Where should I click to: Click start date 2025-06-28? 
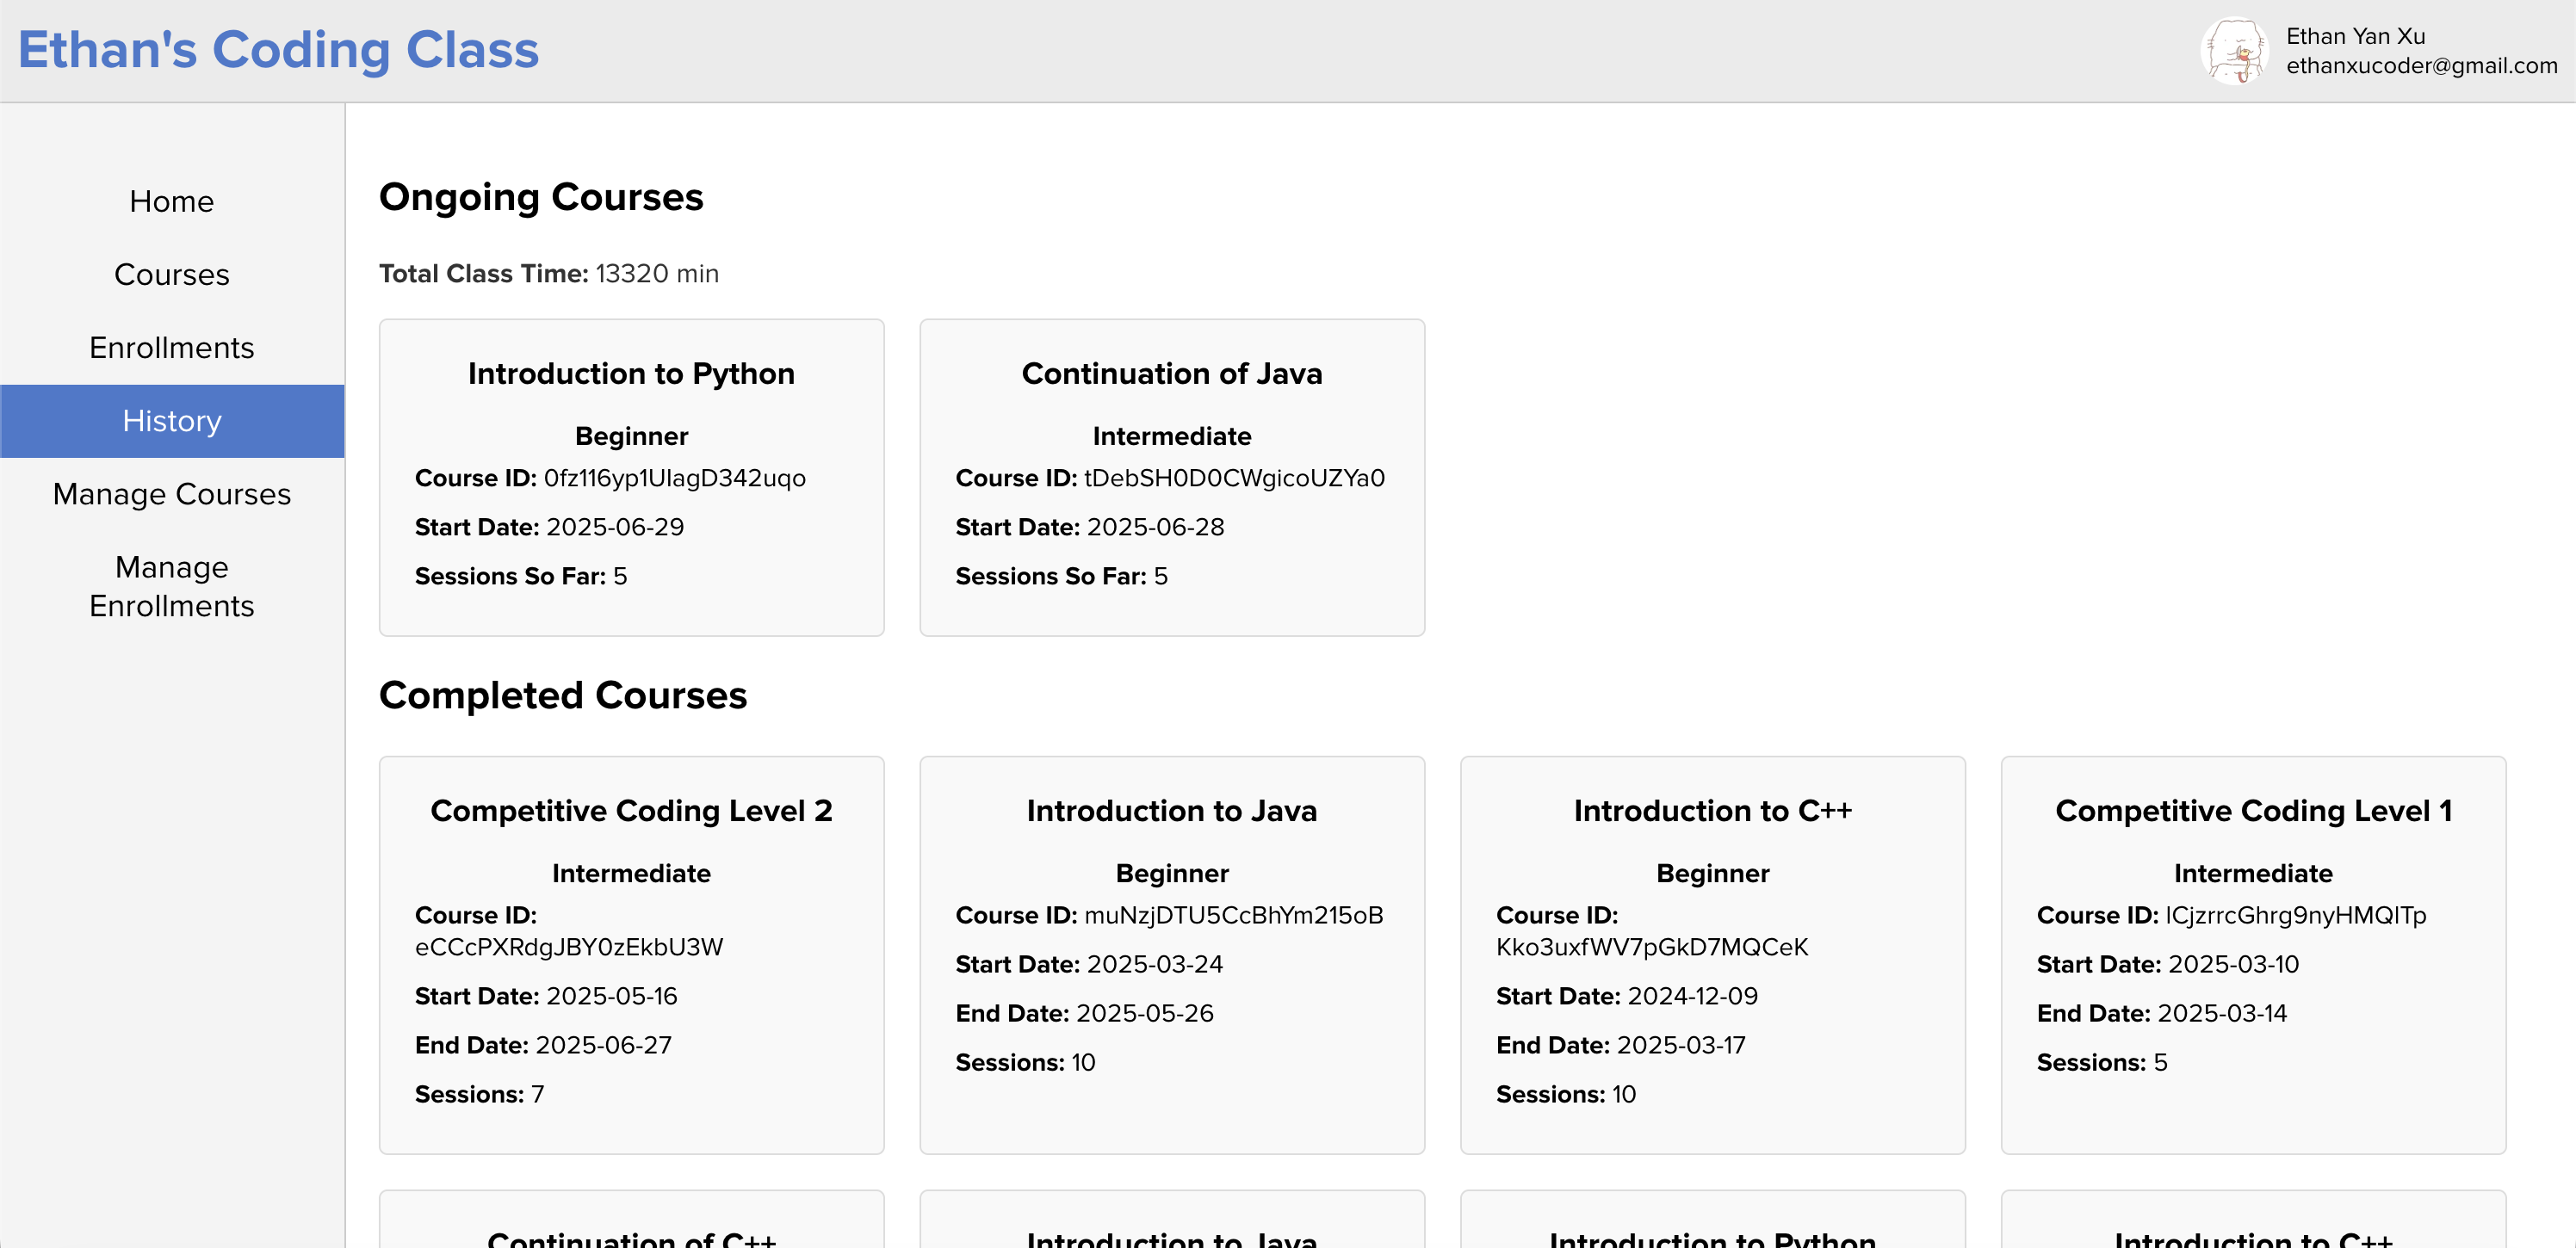(x=1156, y=527)
